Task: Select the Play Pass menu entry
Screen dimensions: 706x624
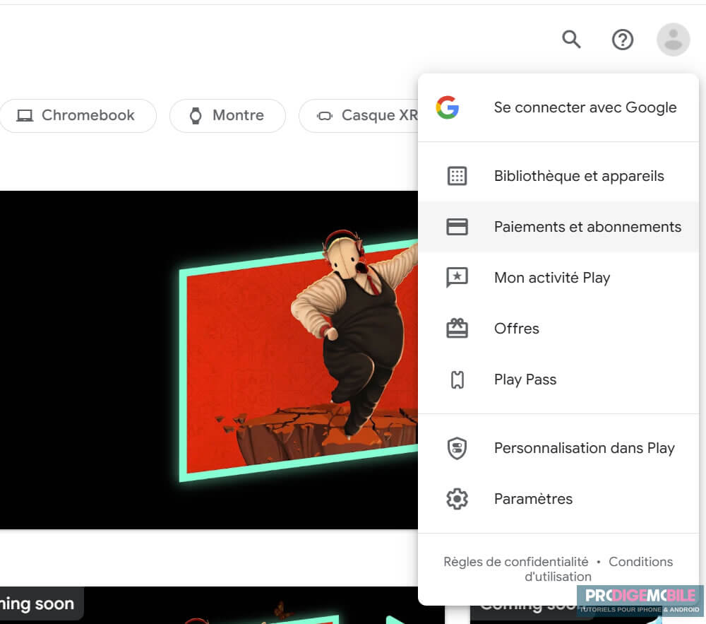Action: 558,379
